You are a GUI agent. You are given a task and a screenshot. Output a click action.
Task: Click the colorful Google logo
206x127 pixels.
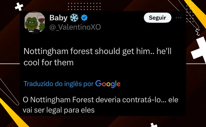[x=108, y=84]
